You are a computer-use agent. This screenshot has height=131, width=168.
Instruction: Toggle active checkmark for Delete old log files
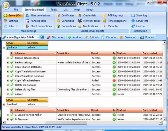12,89
